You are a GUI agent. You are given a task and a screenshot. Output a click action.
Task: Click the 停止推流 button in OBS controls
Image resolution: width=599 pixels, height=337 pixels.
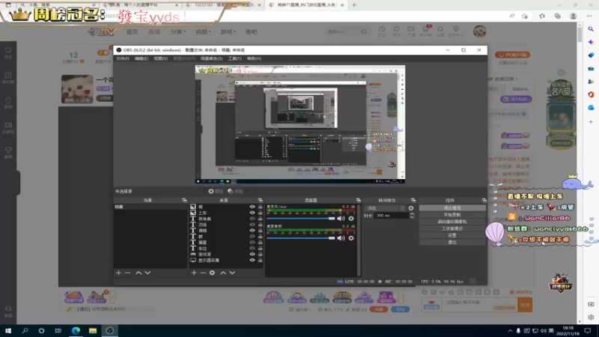pyautogui.click(x=452, y=208)
